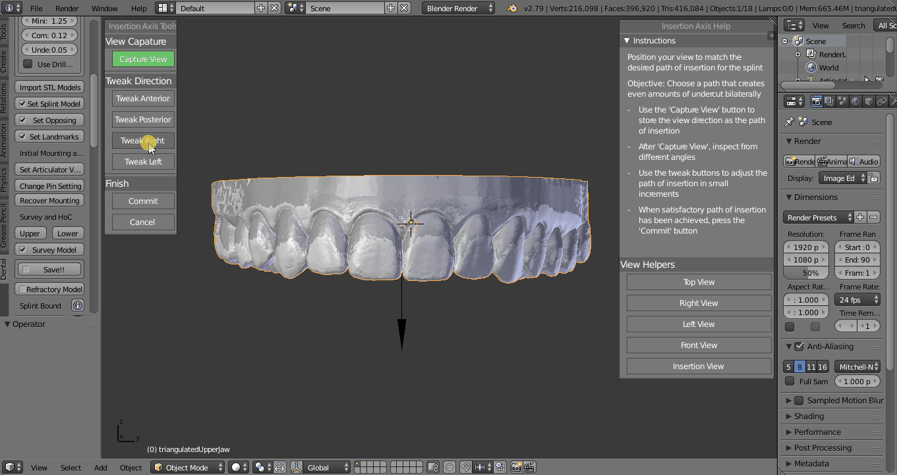
Task: Click the scene browse icon in header
Action: [296, 8]
